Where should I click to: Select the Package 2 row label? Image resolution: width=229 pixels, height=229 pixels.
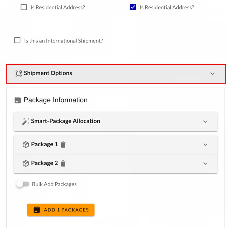(44, 163)
